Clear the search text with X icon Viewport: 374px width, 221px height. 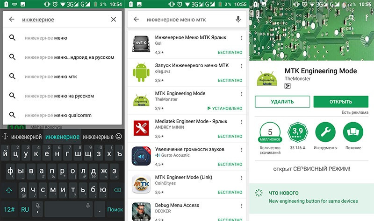tap(114, 19)
